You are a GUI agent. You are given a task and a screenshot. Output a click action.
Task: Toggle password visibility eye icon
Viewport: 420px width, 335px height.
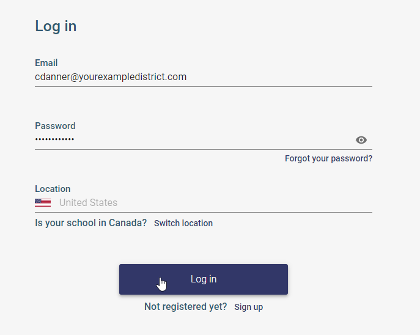point(361,140)
